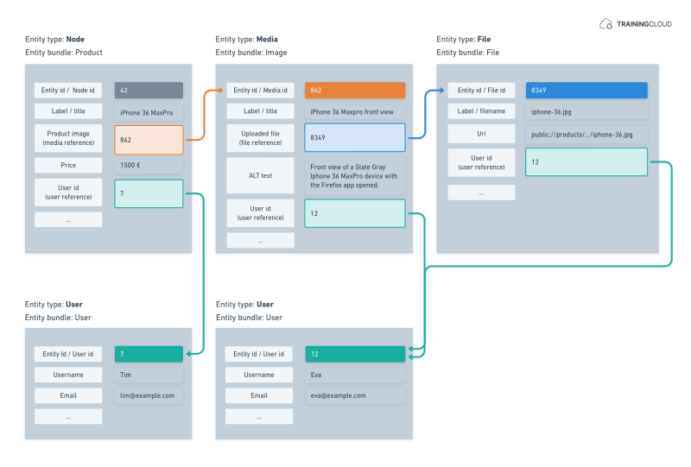691x467 pixels.
Task: Click the 'Entity type: File' heading
Action: coord(464,39)
